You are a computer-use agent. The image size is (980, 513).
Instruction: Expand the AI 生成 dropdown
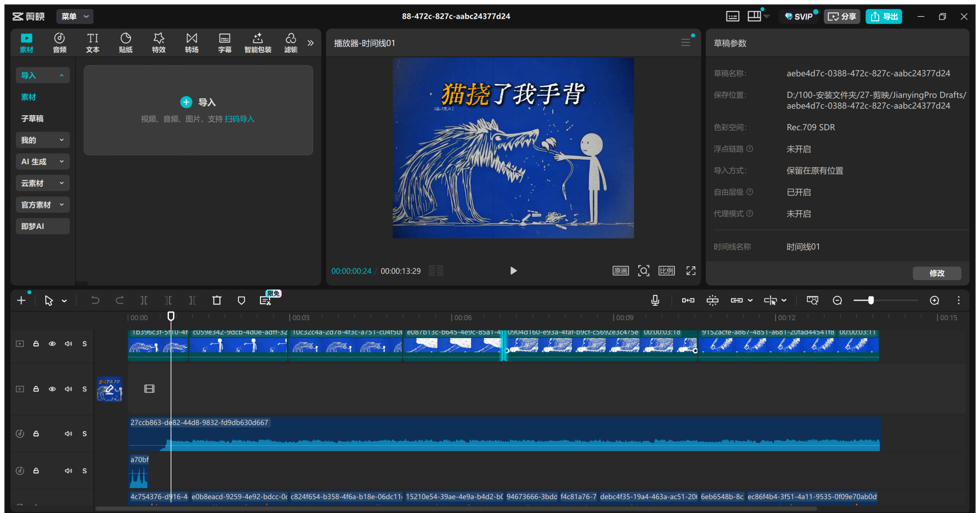tap(62, 161)
